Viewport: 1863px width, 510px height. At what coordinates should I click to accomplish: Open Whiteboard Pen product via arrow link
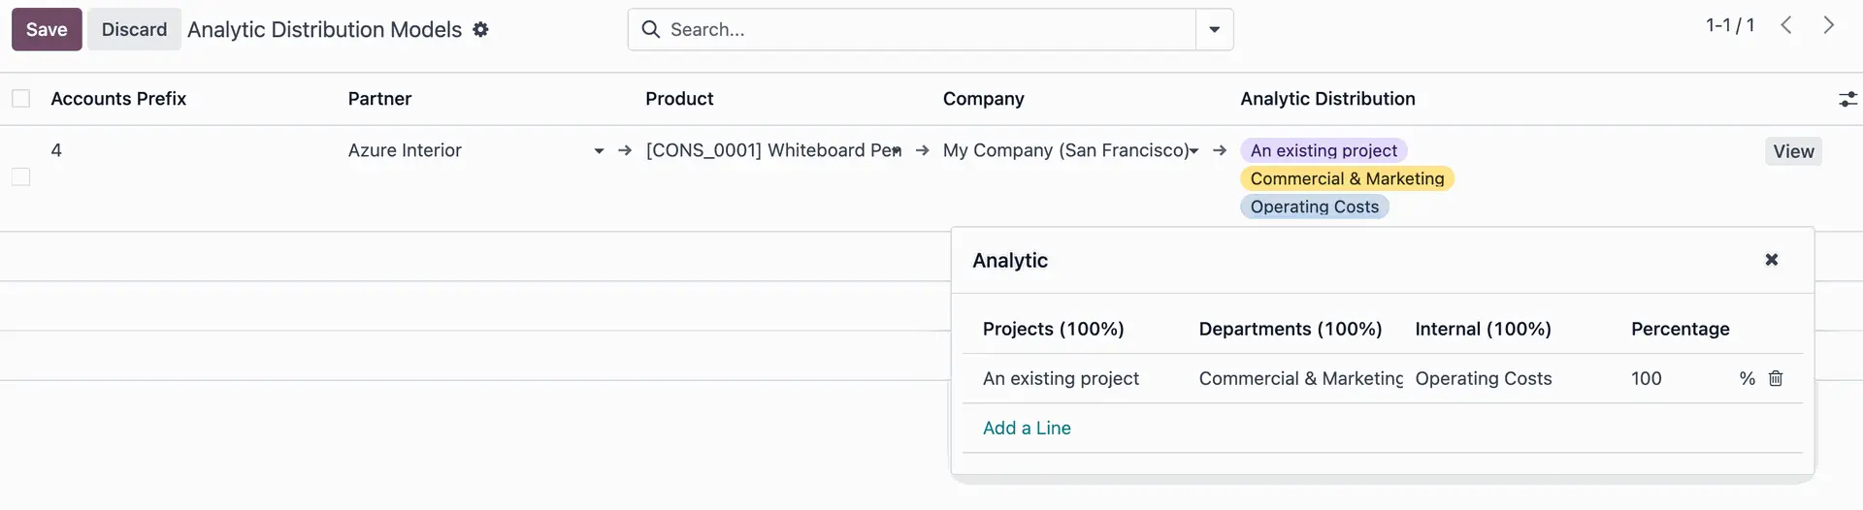[x=923, y=150]
